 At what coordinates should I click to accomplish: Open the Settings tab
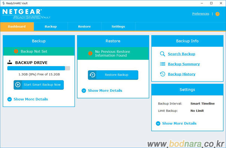[x=118, y=26]
